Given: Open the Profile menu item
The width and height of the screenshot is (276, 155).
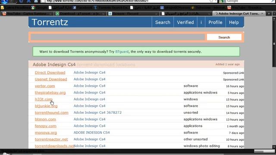Looking at the screenshot, I should [215, 22].
